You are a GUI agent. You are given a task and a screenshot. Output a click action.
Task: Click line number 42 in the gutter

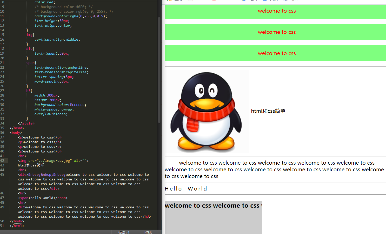pos(2,161)
